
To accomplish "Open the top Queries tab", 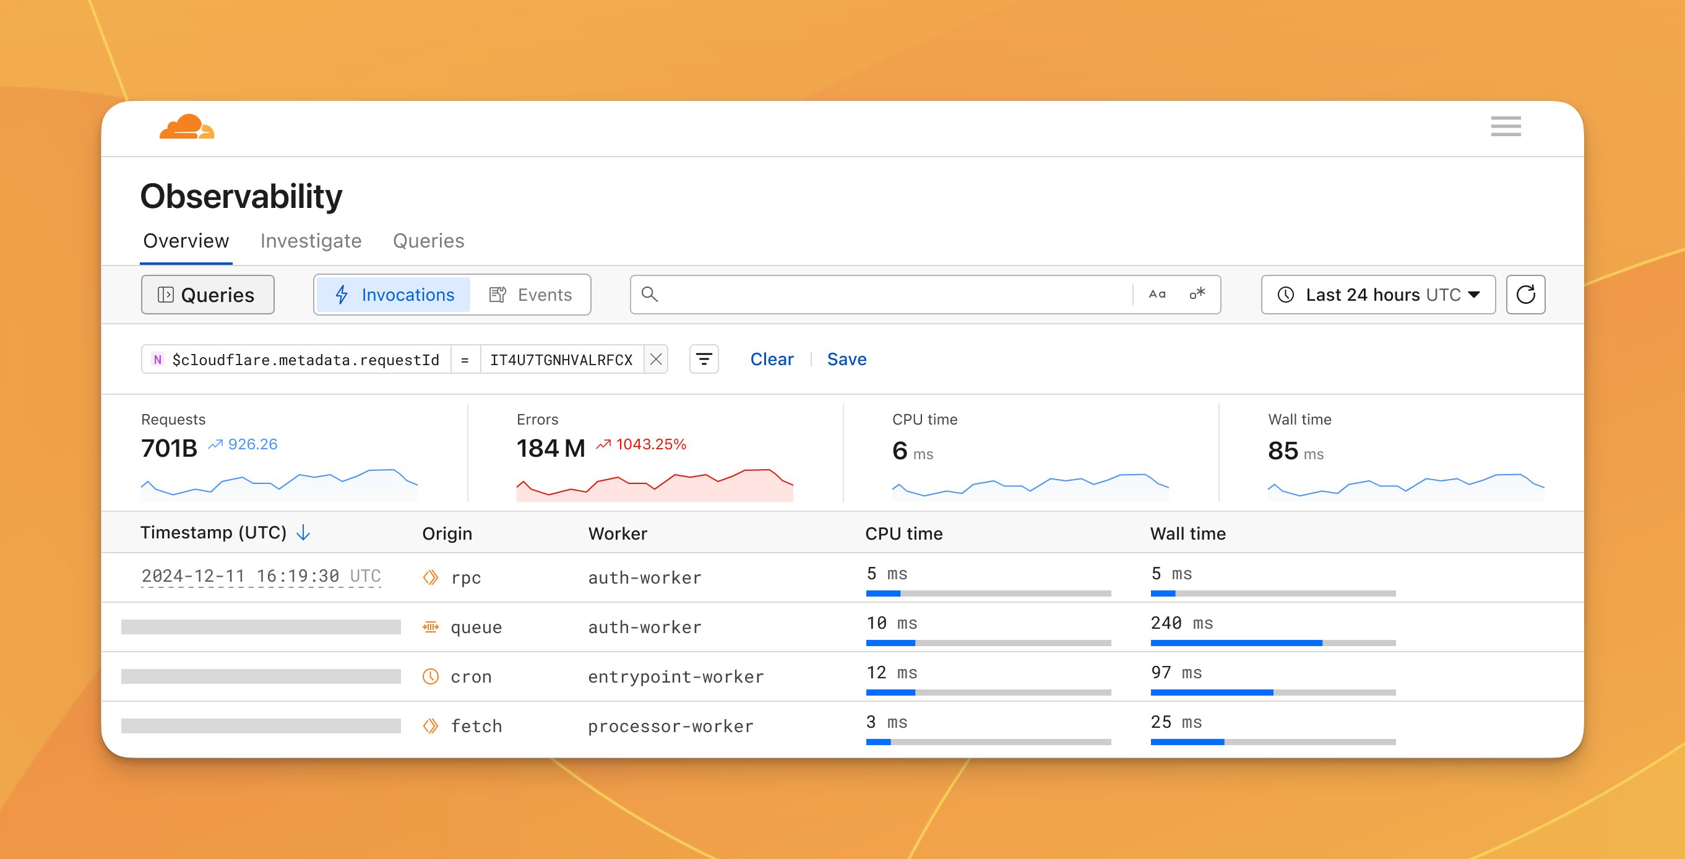I will [x=428, y=241].
